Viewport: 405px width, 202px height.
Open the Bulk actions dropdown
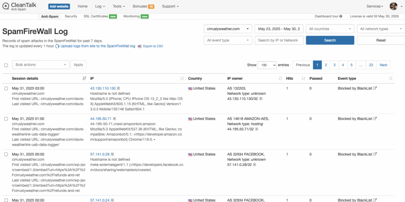pyautogui.click(x=41, y=64)
